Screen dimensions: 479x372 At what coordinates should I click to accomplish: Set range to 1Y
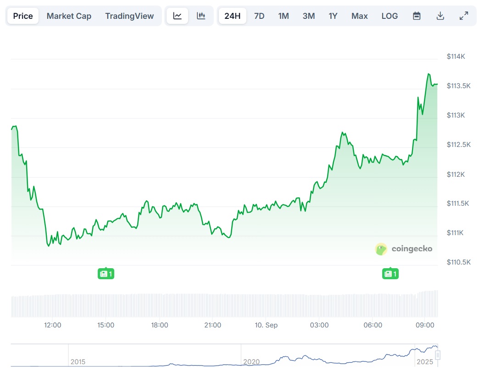click(333, 16)
